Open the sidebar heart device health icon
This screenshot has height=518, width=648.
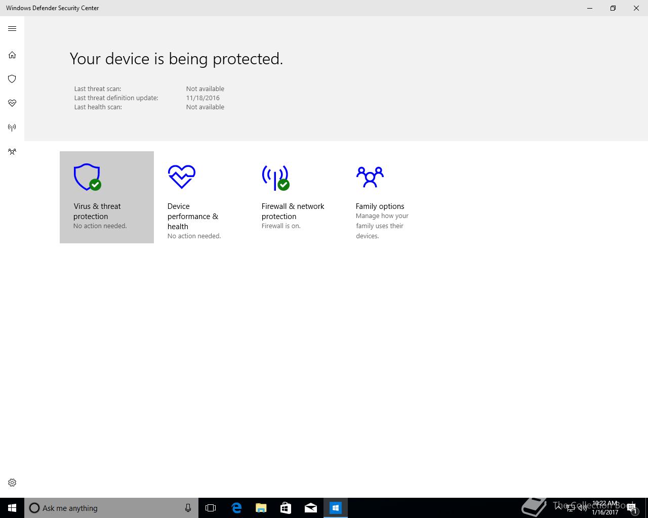[x=12, y=103]
